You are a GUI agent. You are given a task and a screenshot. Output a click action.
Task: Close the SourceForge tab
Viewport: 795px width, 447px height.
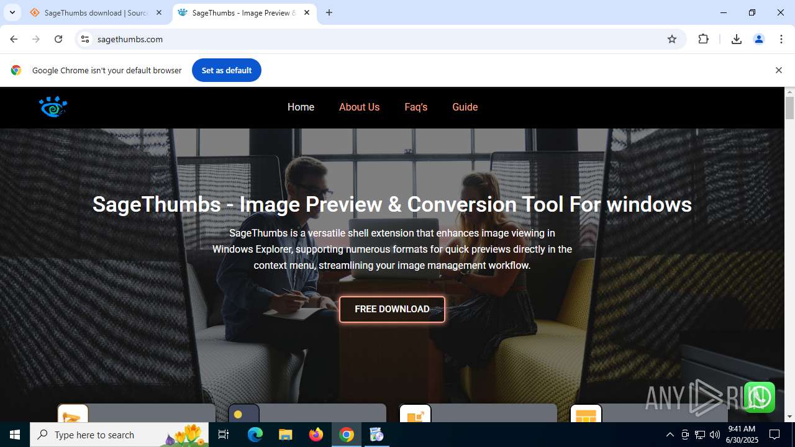tap(159, 12)
